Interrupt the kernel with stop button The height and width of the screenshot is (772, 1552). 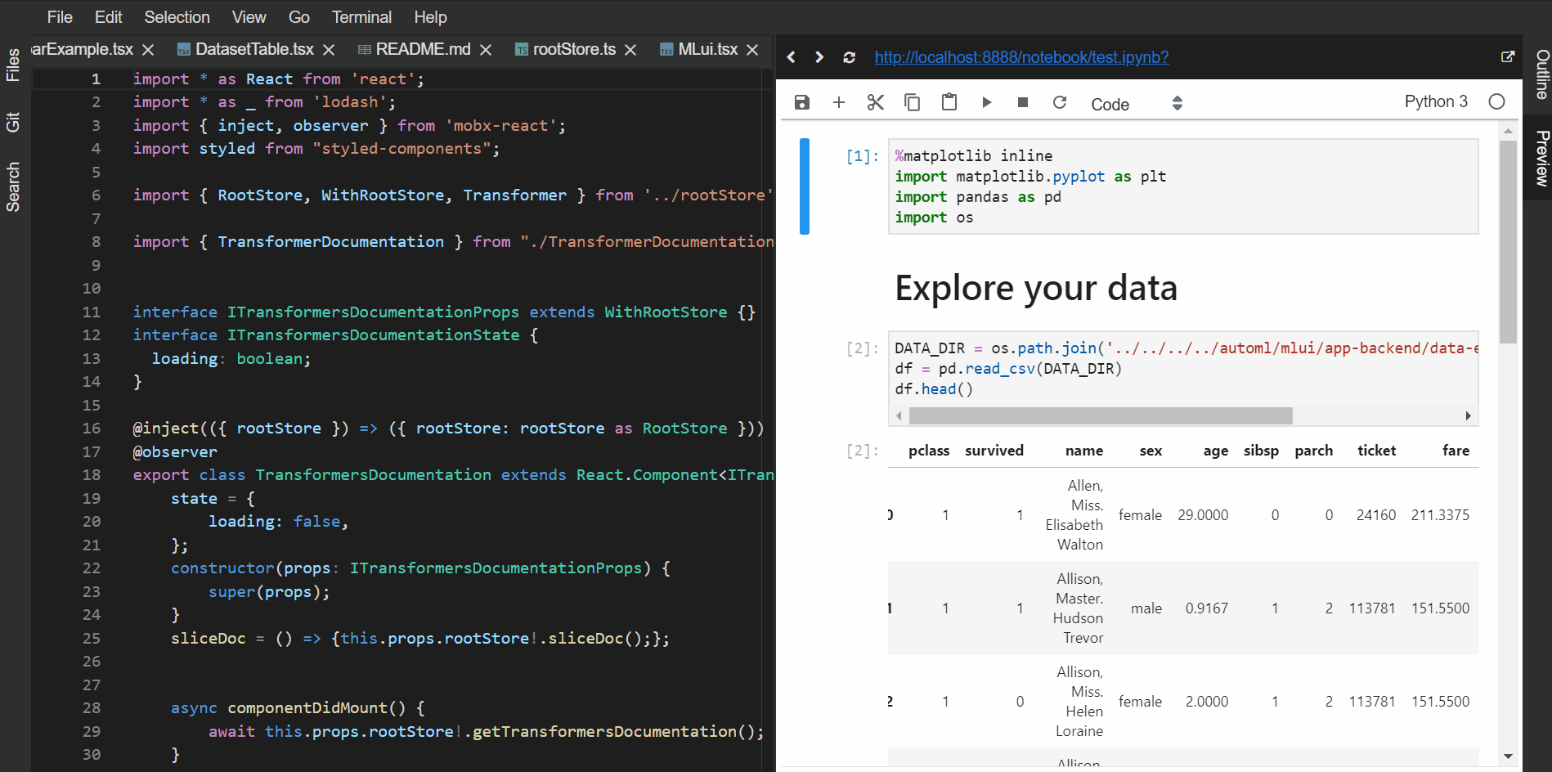(x=1022, y=102)
